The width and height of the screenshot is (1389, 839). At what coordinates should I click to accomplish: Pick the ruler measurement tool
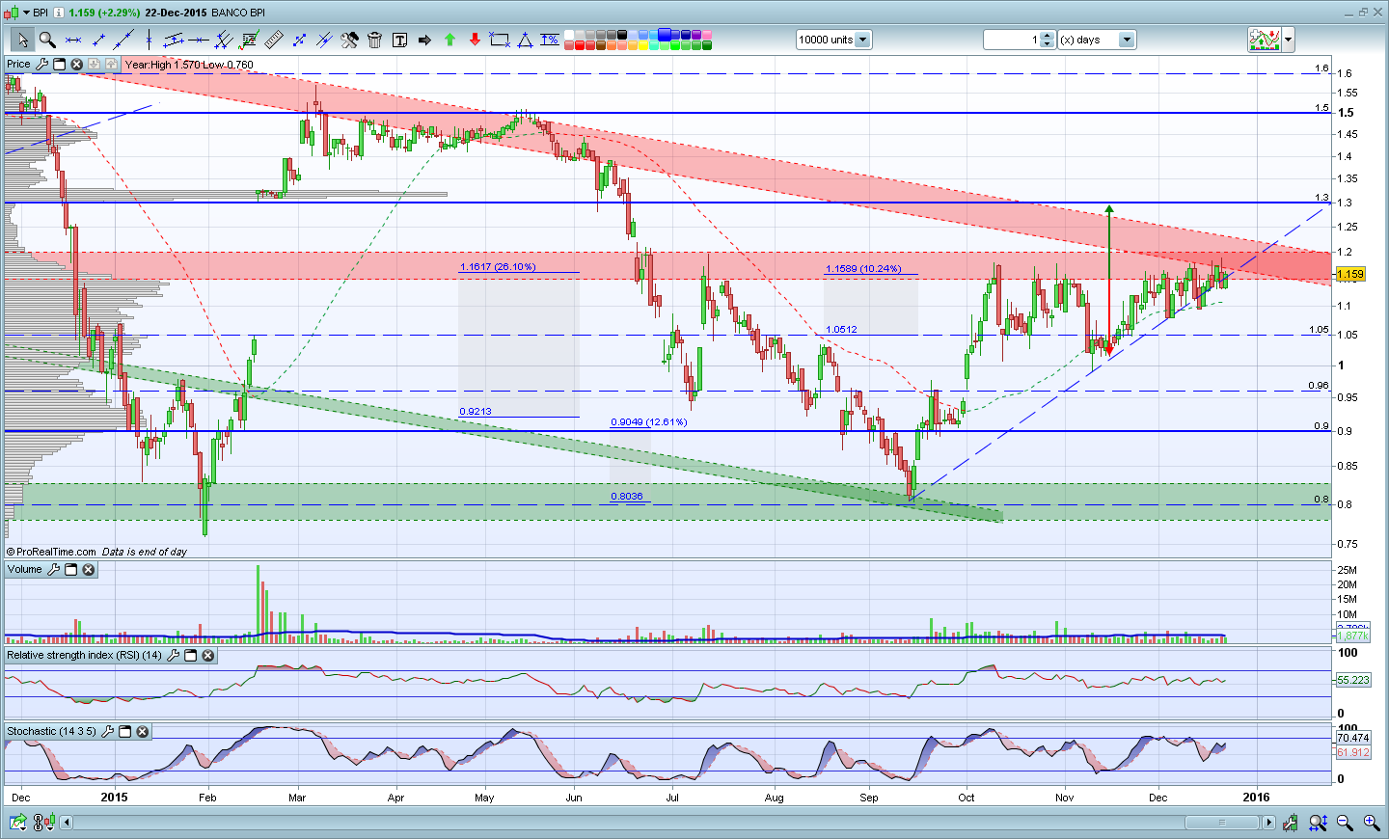tap(274, 40)
